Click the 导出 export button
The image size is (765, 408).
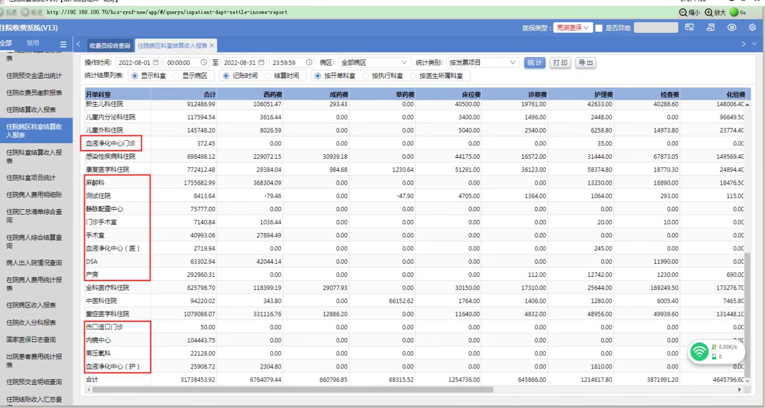tap(586, 63)
